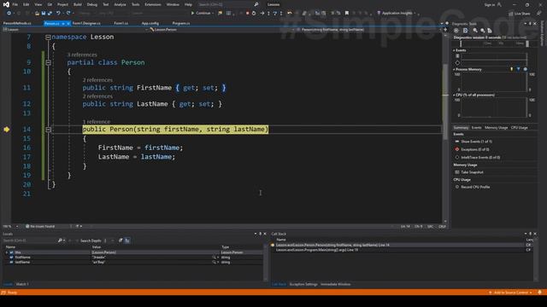Image resolution: width=547 pixels, height=307 pixels.
Task: Collapse the Events section in Diagnostic Tools
Action: [x=454, y=50]
